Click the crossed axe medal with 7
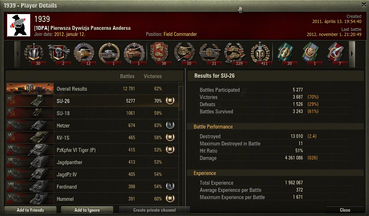This screenshot has width=369, height=216. pos(336,54)
